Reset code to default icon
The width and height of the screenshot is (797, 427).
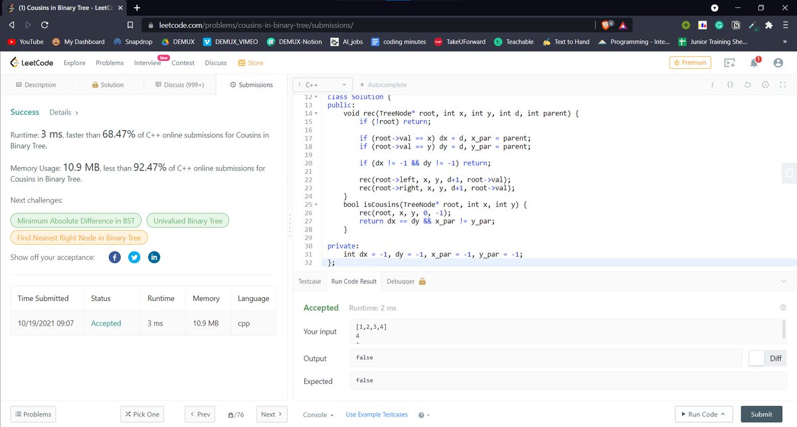[747, 85]
